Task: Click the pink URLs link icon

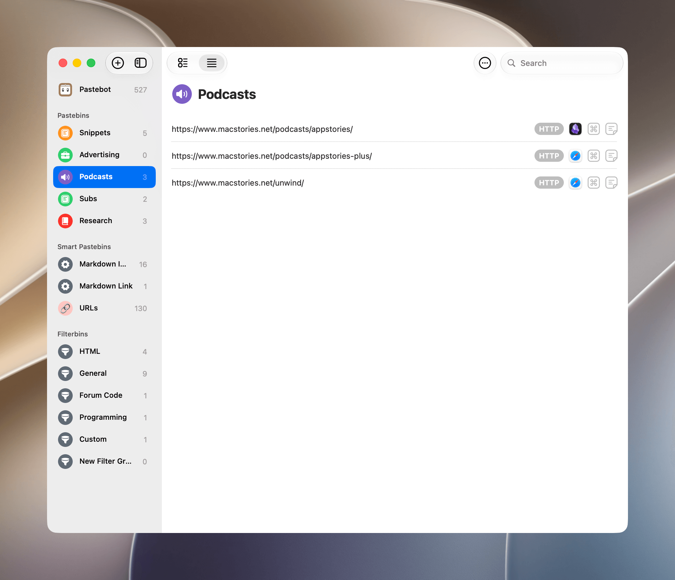Action: (x=65, y=308)
